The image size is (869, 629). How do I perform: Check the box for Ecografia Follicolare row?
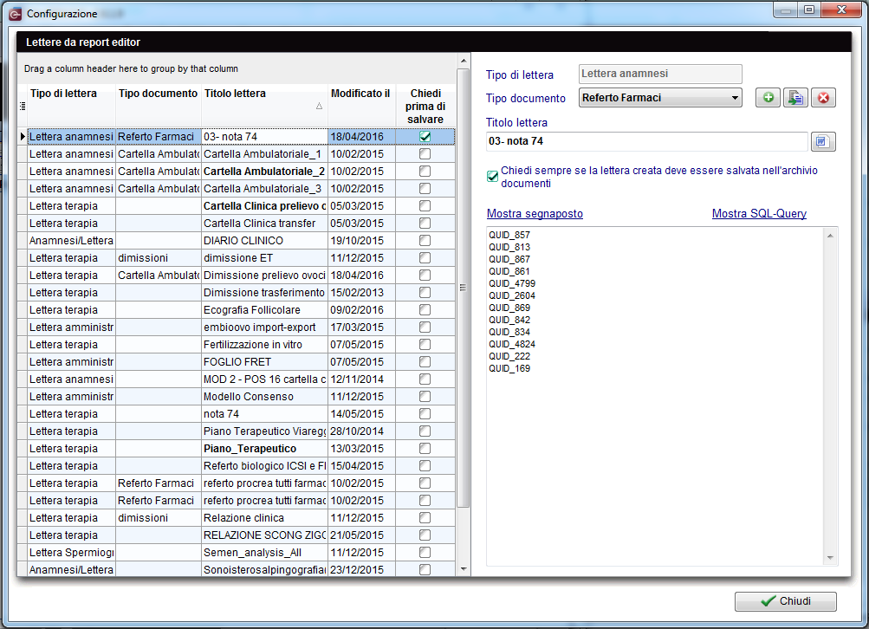pyautogui.click(x=425, y=310)
